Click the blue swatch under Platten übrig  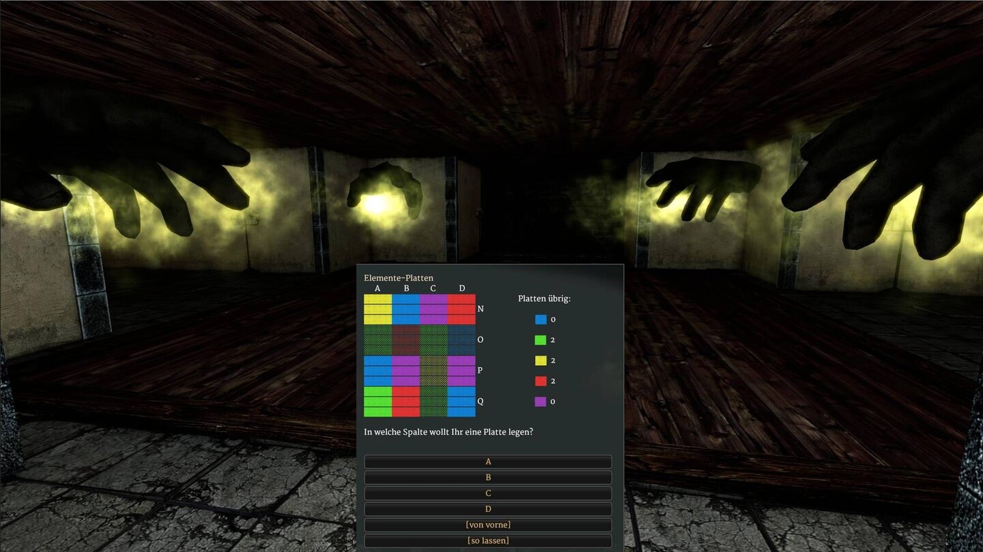[x=541, y=320]
